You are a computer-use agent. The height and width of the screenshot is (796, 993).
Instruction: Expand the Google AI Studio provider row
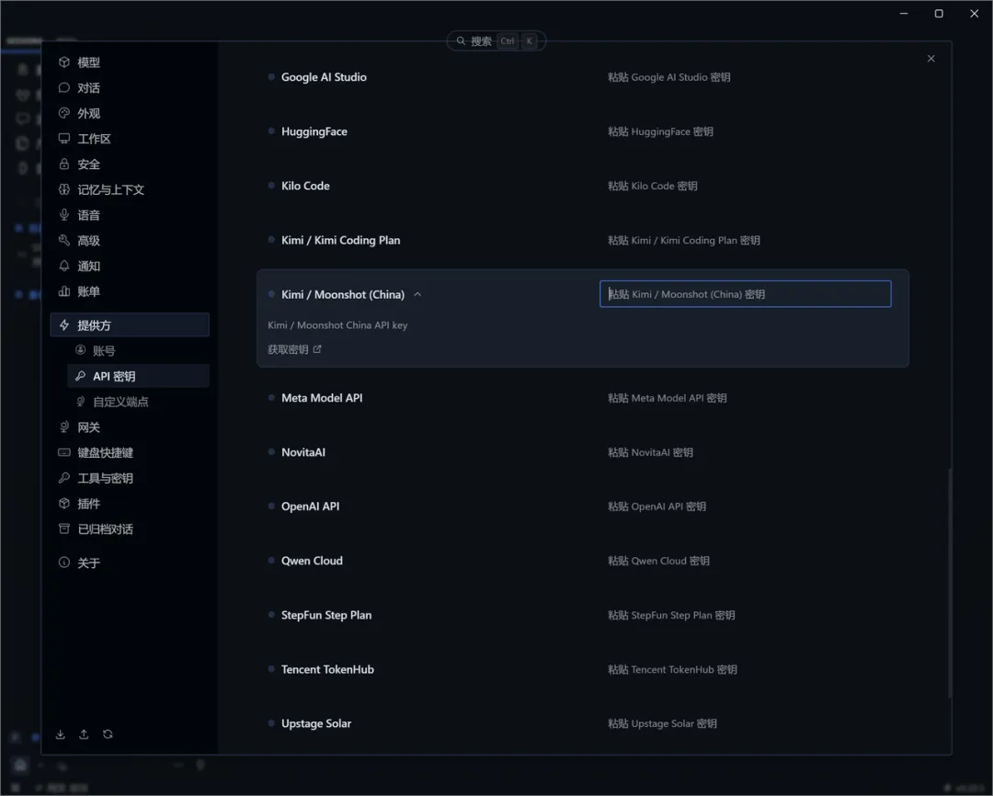[x=324, y=77]
